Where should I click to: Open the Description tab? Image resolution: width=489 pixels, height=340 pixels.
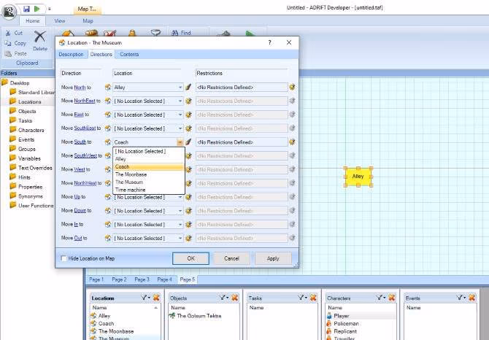pyautogui.click(x=72, y=55)
